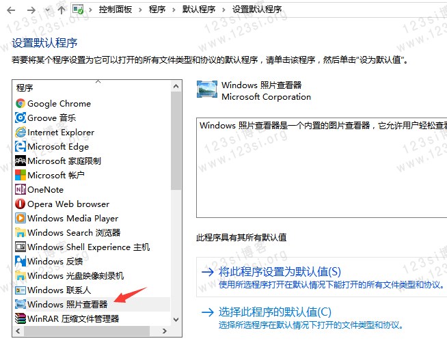Go up one level with up arrow
The height and width of the screenshot is (343, 447).
coord(62,10)
